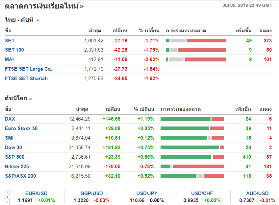Open the USD/JPY currency pair

(x=147, y=194)
